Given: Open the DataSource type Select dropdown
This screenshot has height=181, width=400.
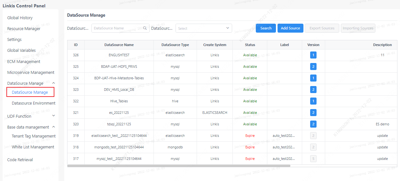Looking at the screenshot, I should coord(204,28).
